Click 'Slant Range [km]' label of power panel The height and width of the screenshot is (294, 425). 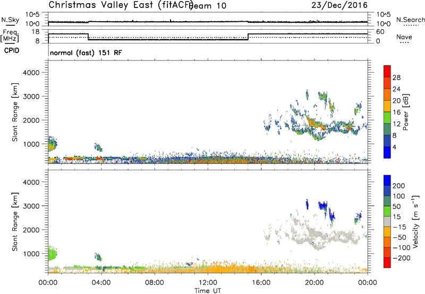click(15, 112)
